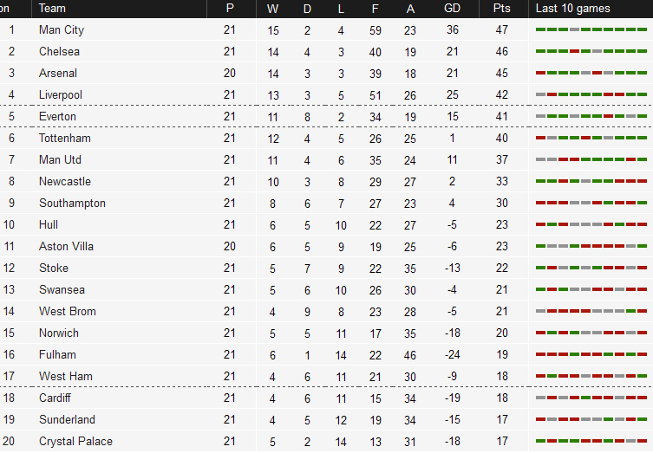This screenshot has height=453, width=653.
Task: Open the Southampton team link
Action: pyautogui.click(x=73, y=203)
